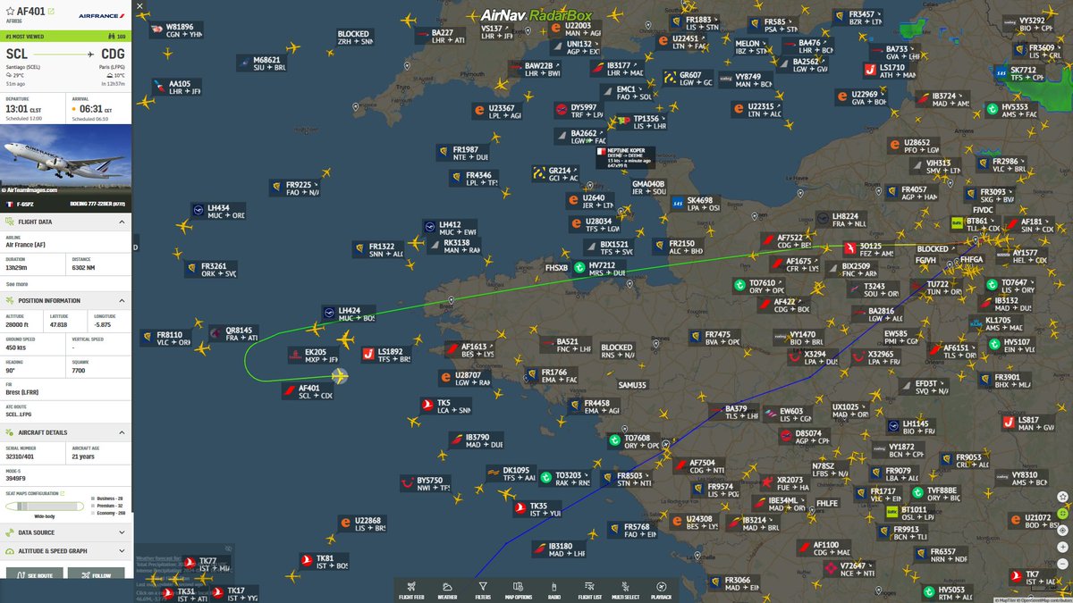Screen dimensions: 1073x603
Task: Open the external link icon beside AF401
Action: click(50, 11)
